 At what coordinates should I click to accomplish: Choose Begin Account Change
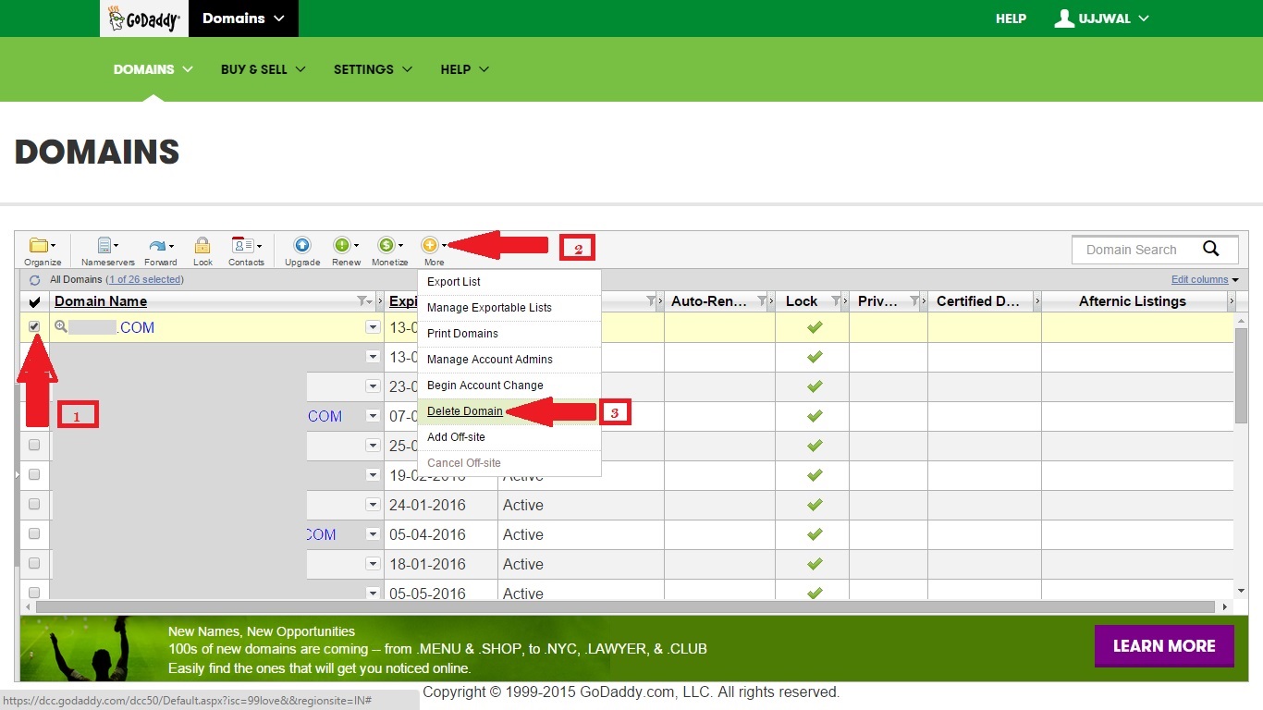509,386
